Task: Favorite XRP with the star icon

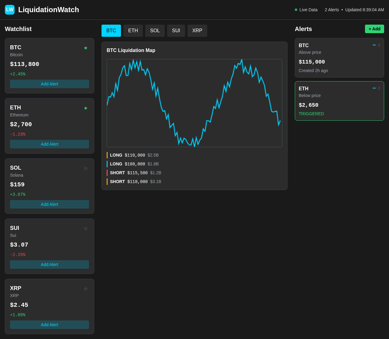Action: (86, 289)
